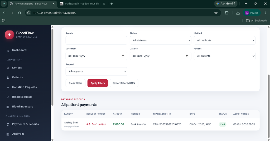Open the Date from calendar picker icon
270x141 pixels.
(x=123, y=56)
